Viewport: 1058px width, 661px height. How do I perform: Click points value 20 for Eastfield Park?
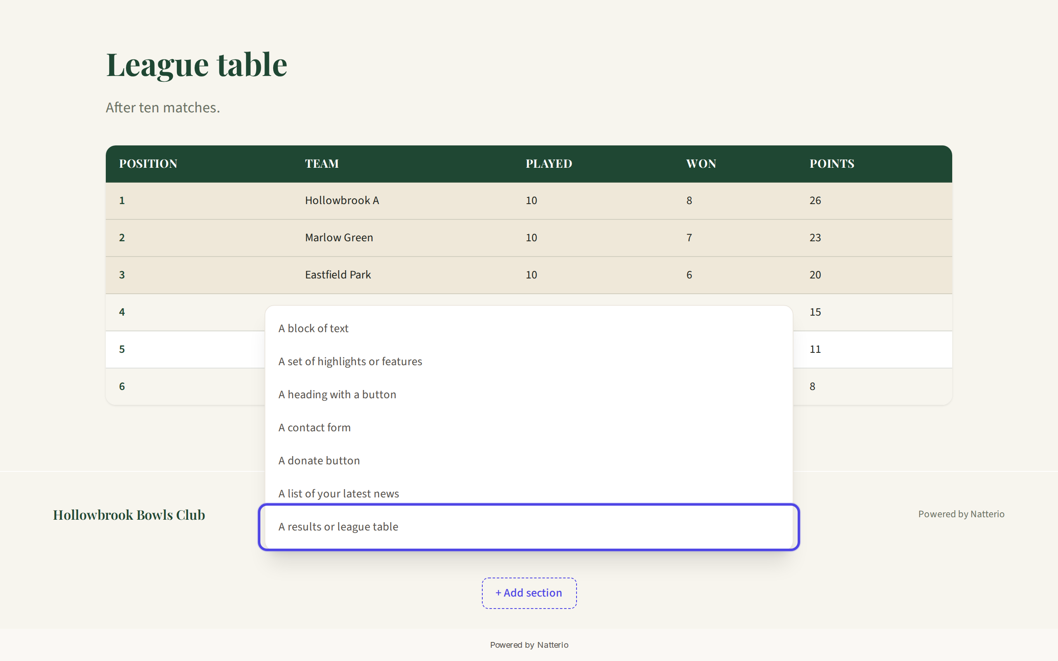pyautogui.click(x=815, y=275)
